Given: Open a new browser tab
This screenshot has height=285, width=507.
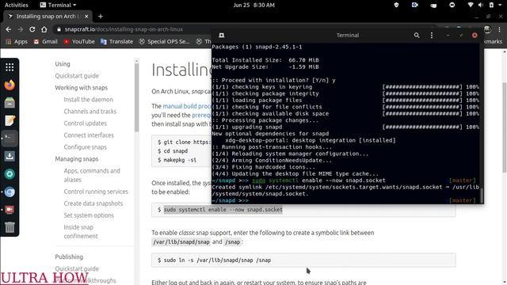Looking at the screenshot, I should coord(101,16).
